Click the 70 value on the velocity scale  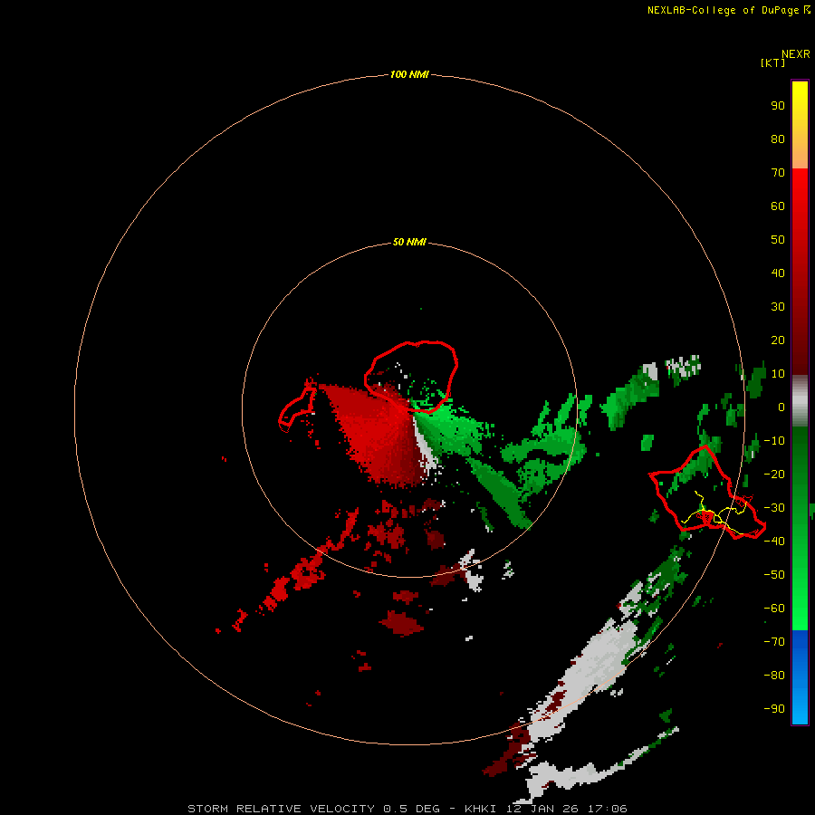(x=778, y=173)
